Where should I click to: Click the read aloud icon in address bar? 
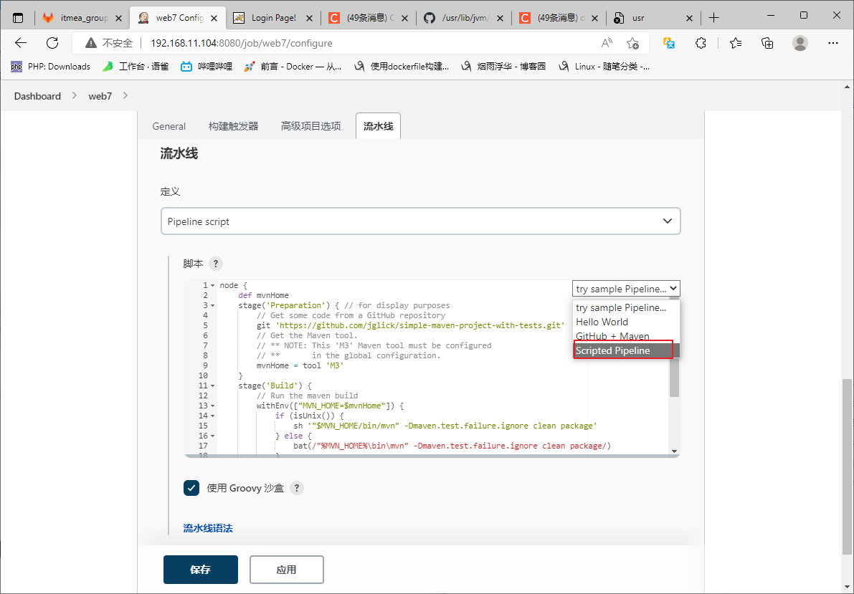tap(607, 43)
